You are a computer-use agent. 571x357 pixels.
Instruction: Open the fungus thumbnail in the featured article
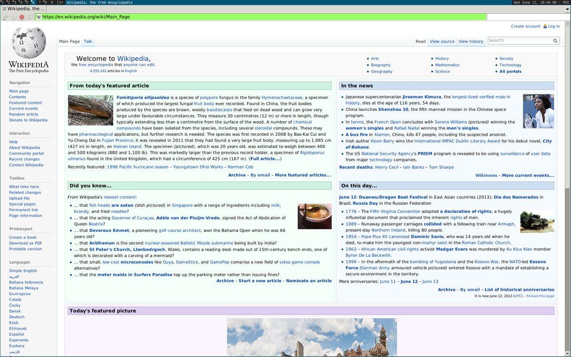tap(90, 110)
